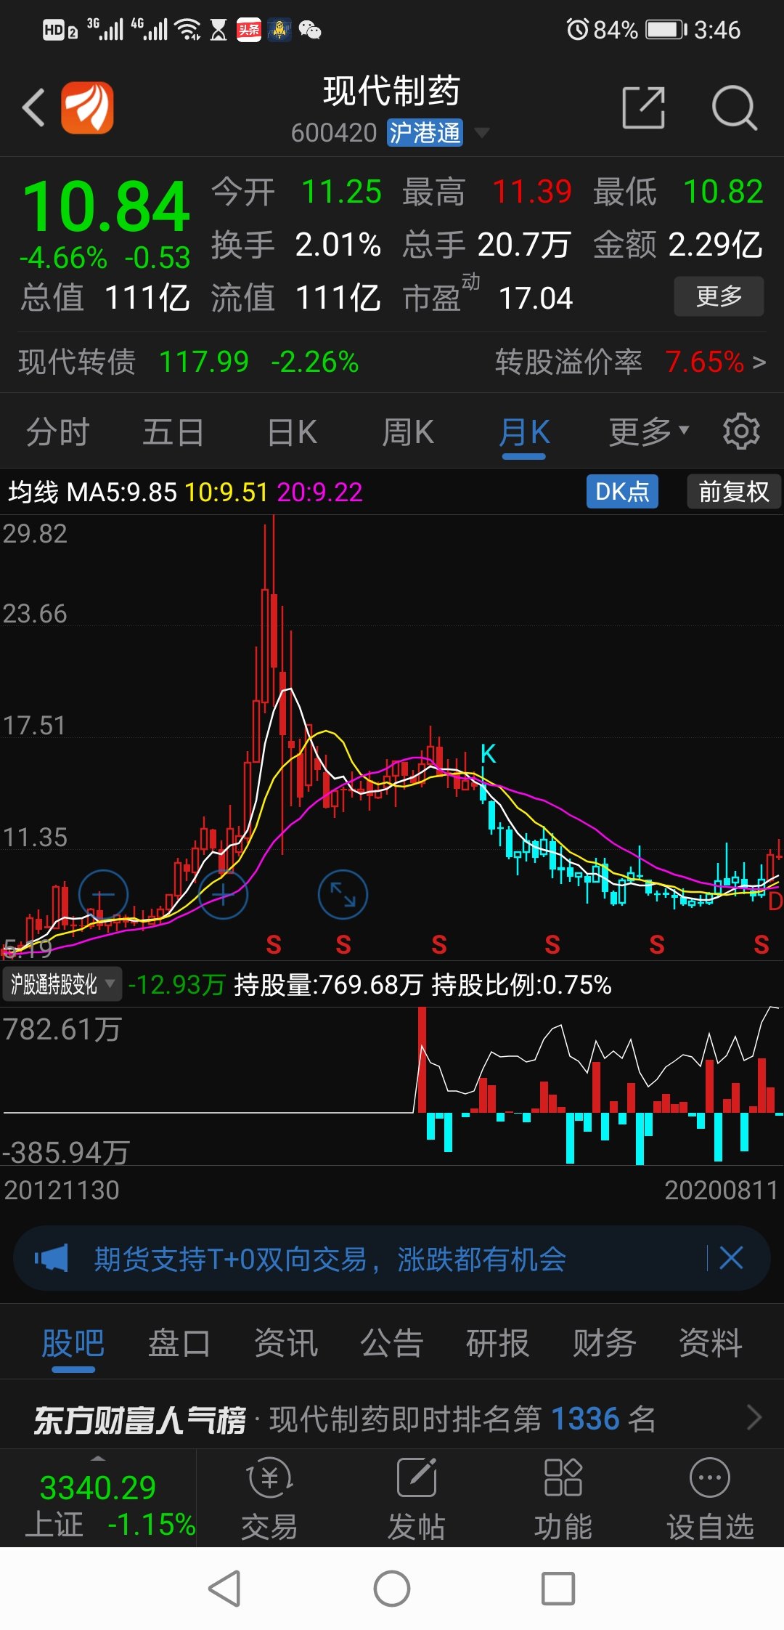Expand the 更多 chart period dropdown
The width and height of the screenshot is (784, 1630).
648,431
